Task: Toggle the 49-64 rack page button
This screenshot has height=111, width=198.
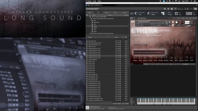Action: tap(187, 18)
